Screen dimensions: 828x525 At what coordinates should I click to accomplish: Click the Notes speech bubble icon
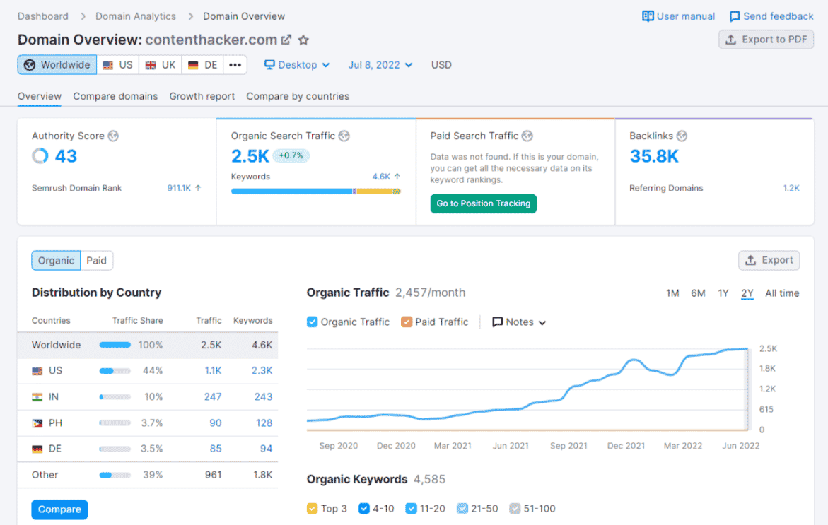[x=497, y=322]
